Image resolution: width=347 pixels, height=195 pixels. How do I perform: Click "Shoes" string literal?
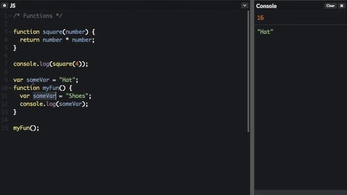pos(77,96)
